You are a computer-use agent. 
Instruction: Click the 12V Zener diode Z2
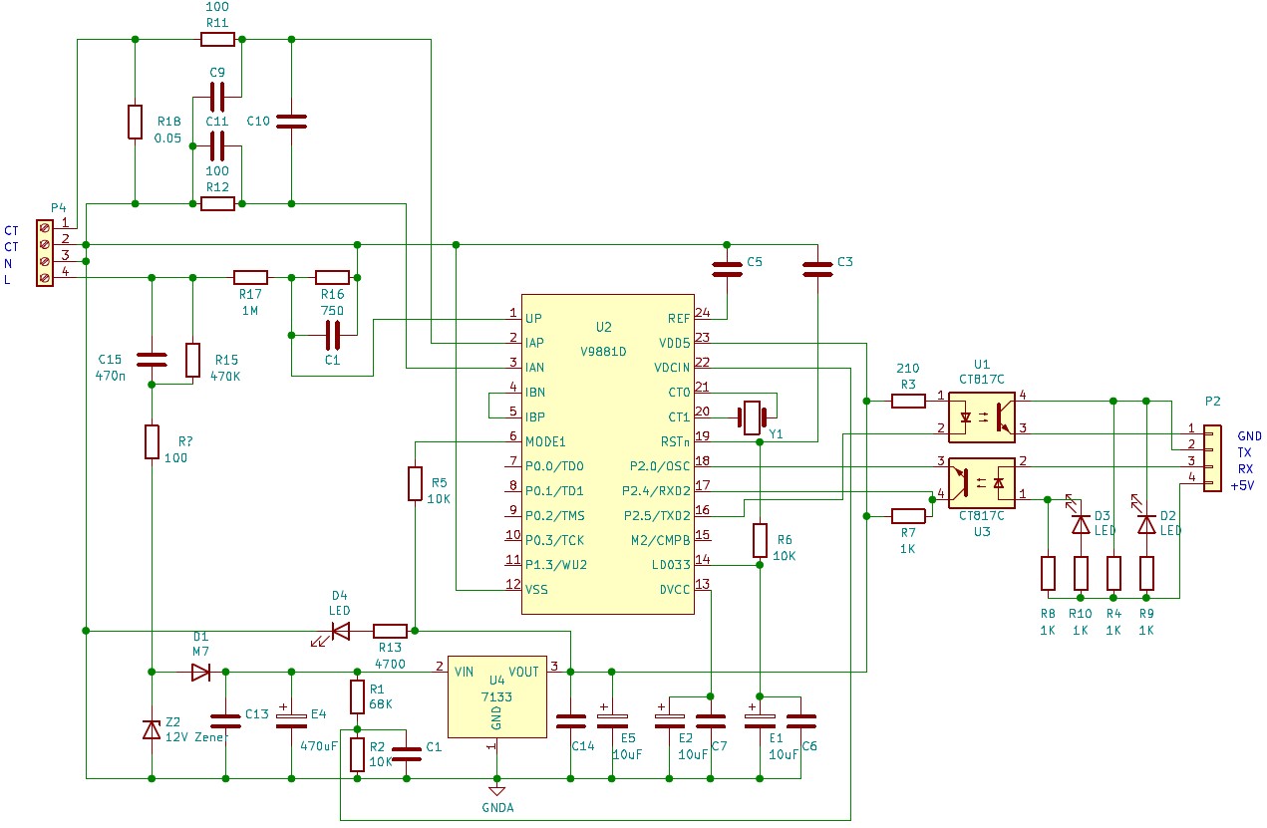[152, 729]
